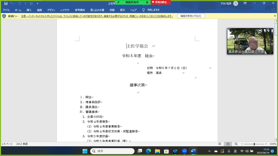Open the Windows Start menu
Viewport: 278px width, 156px height.
point(85,151)
